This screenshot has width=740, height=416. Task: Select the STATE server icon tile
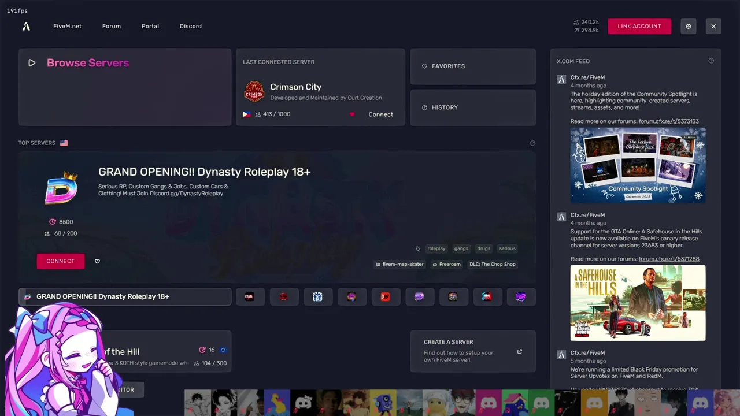coord(250,297)
